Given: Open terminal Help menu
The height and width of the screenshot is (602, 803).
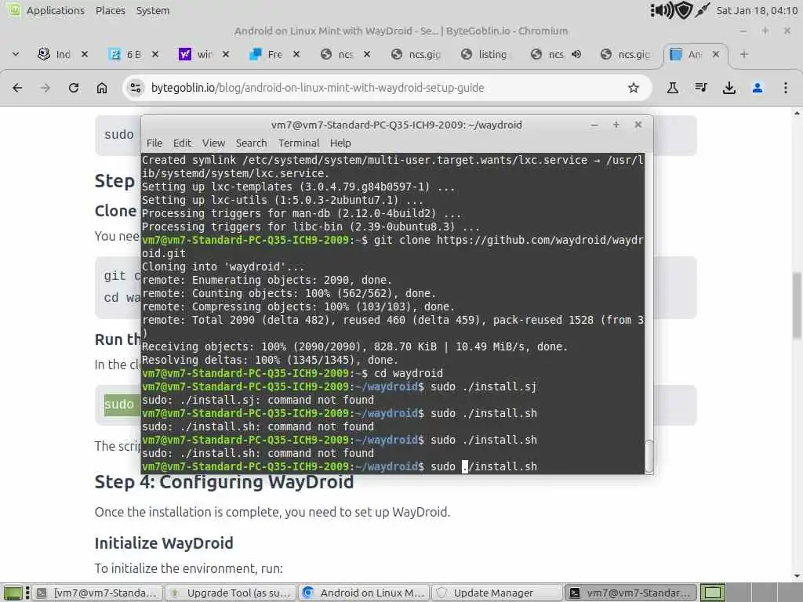Looking at the screenshot, I should [340, 143].
